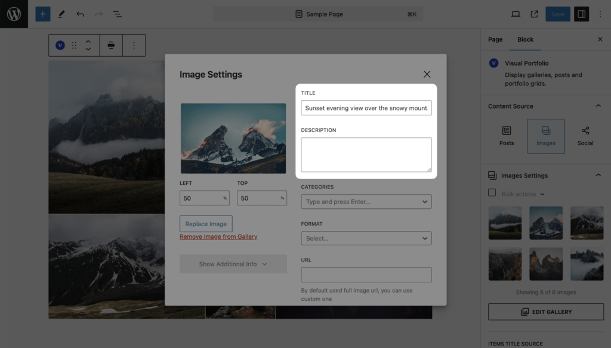611x348 pixels.
Task: Click Remove Image from Gallery link
Action: [218, 236]
